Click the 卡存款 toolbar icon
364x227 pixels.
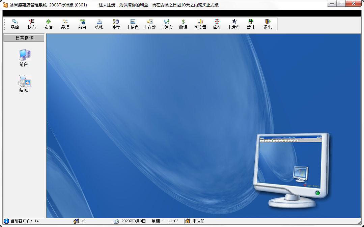tap(149, 24)
